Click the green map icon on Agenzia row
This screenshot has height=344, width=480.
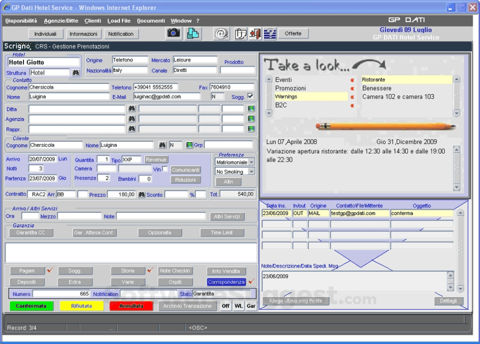pyautogui.click(x=251, y=119)
